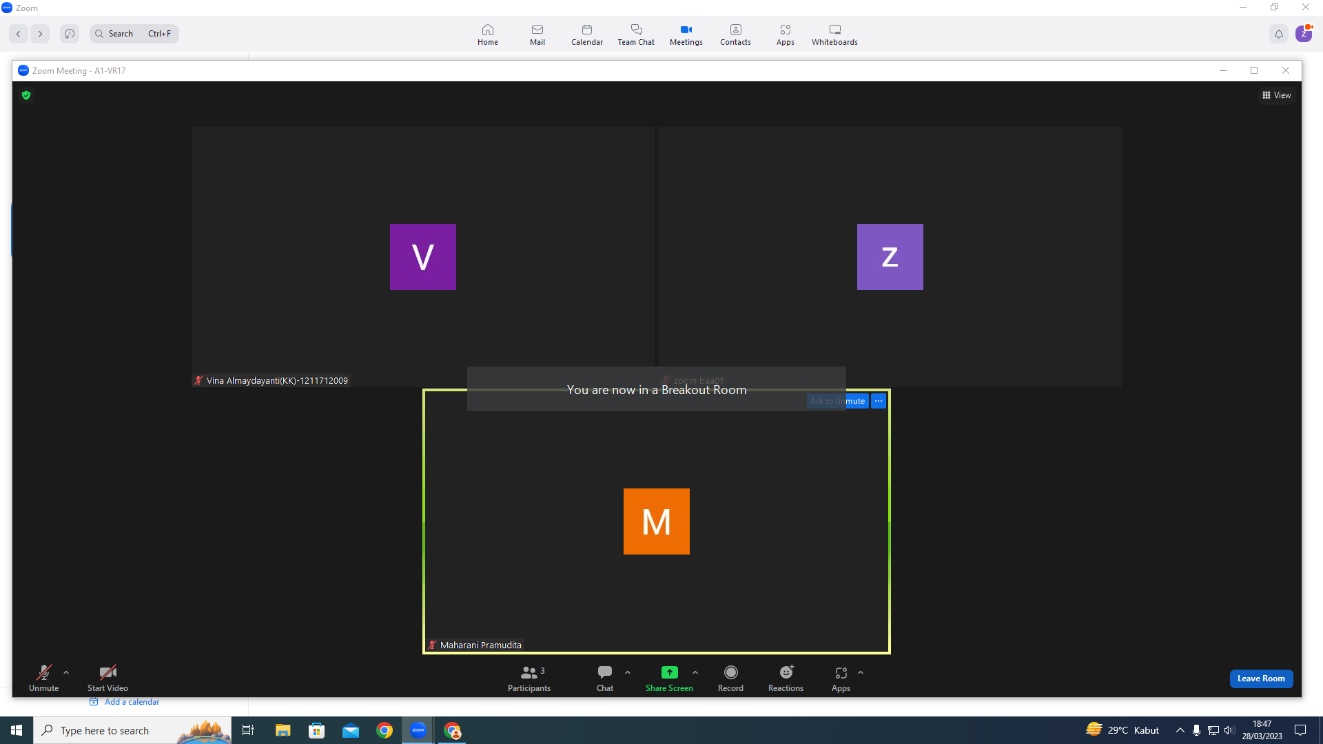Click the system tray microphone icon

click(1196, 730)
